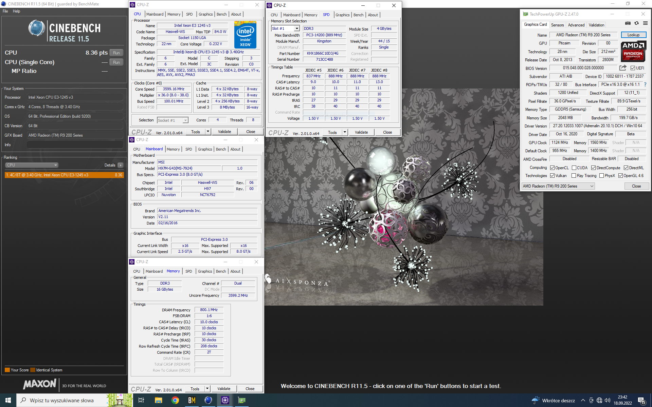Click the Cinebench title bar app icon
The width and height of the screenshot is (652, 407).
3,4
